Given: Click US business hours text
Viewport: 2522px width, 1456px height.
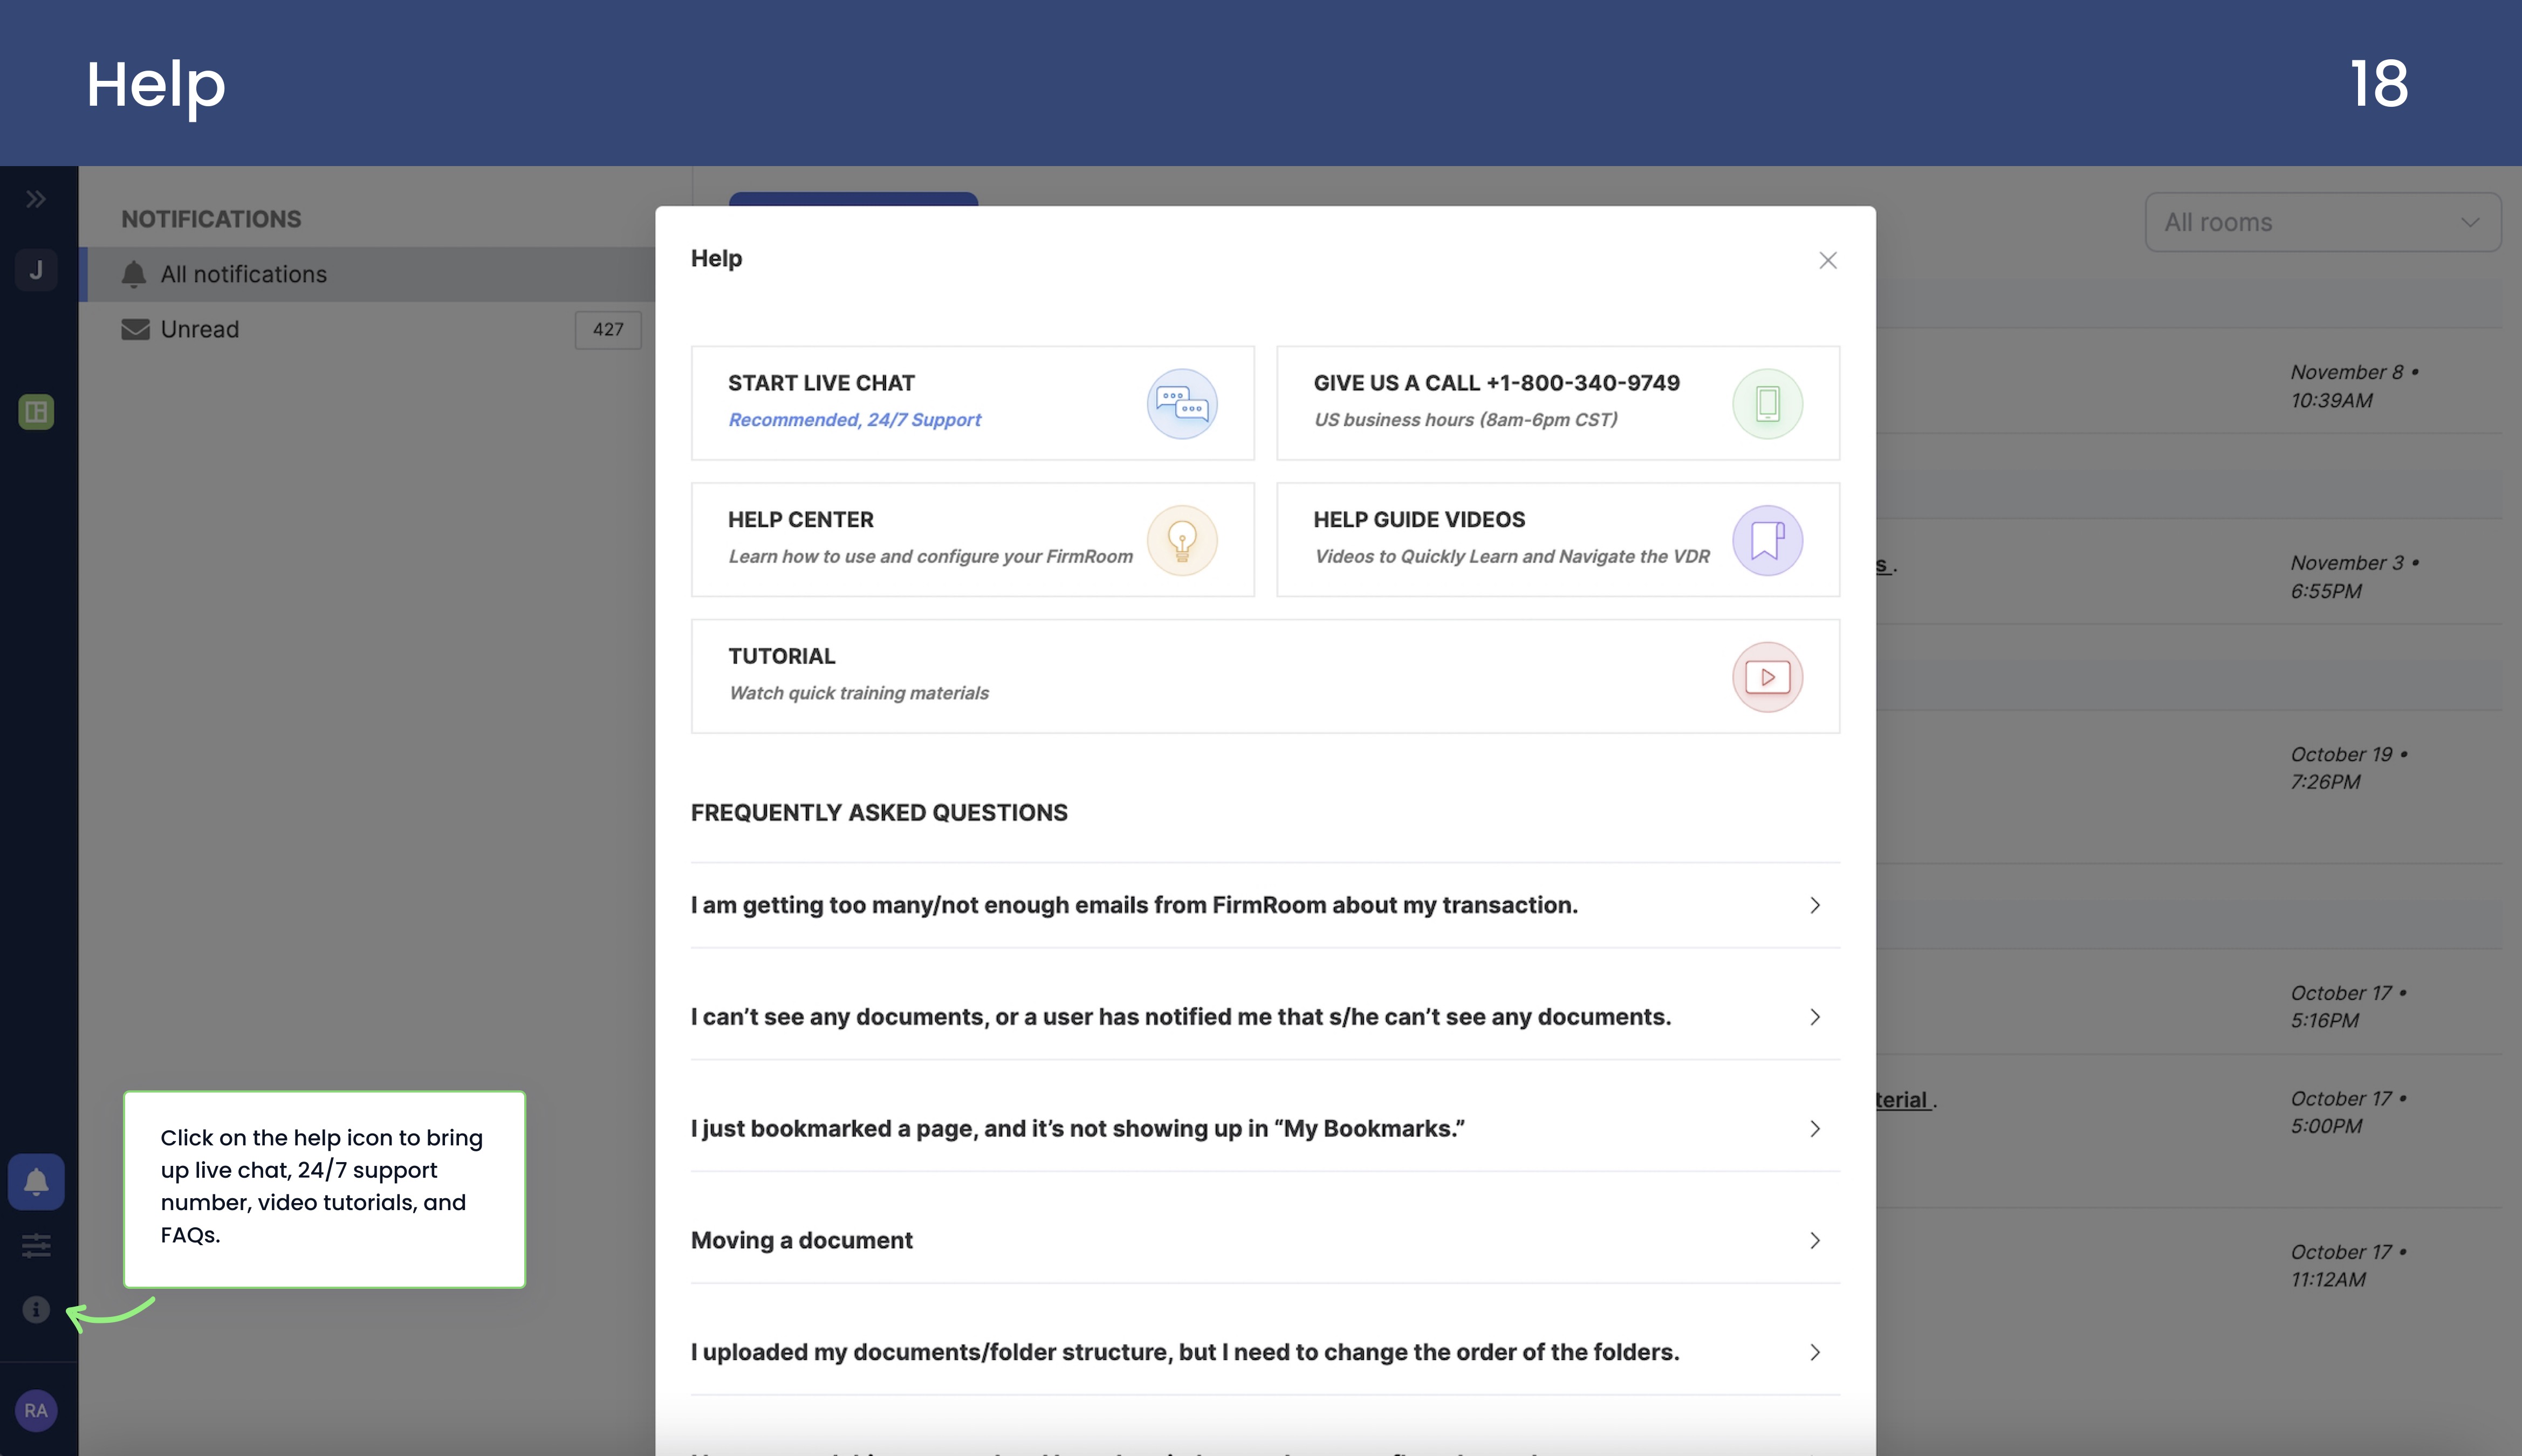Looking at the screenshot, I should pyautogui.click(x=1466, y=420).
